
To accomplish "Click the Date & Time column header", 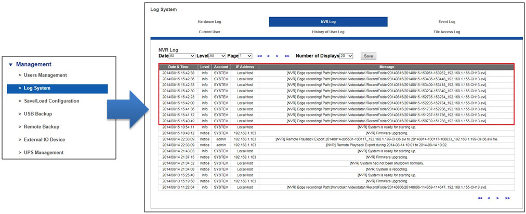I will [178, 67].
